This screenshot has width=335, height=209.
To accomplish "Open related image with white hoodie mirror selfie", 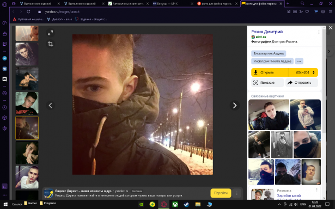I will pyautogui.click(x=305, y=115).
